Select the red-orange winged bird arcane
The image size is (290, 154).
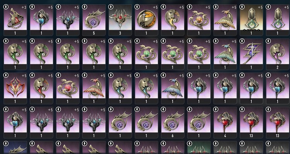pyautogui.click(x=94, y=88)
